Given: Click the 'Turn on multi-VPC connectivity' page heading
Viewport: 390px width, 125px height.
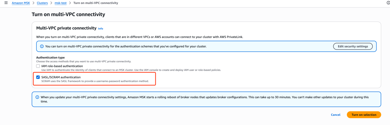Looking at the screenshot, I should [x=68, y=14].
